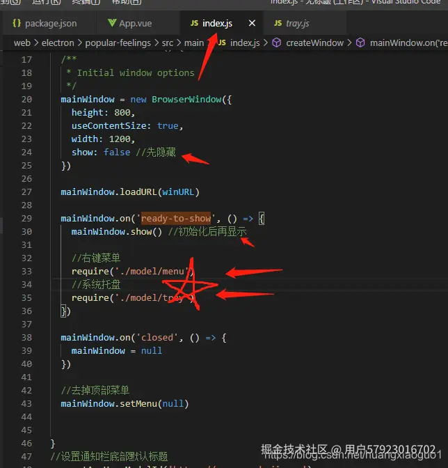Open the mainWindow.on breadcrumb symbol
The image size is (448, 468).
coord(408,43)
